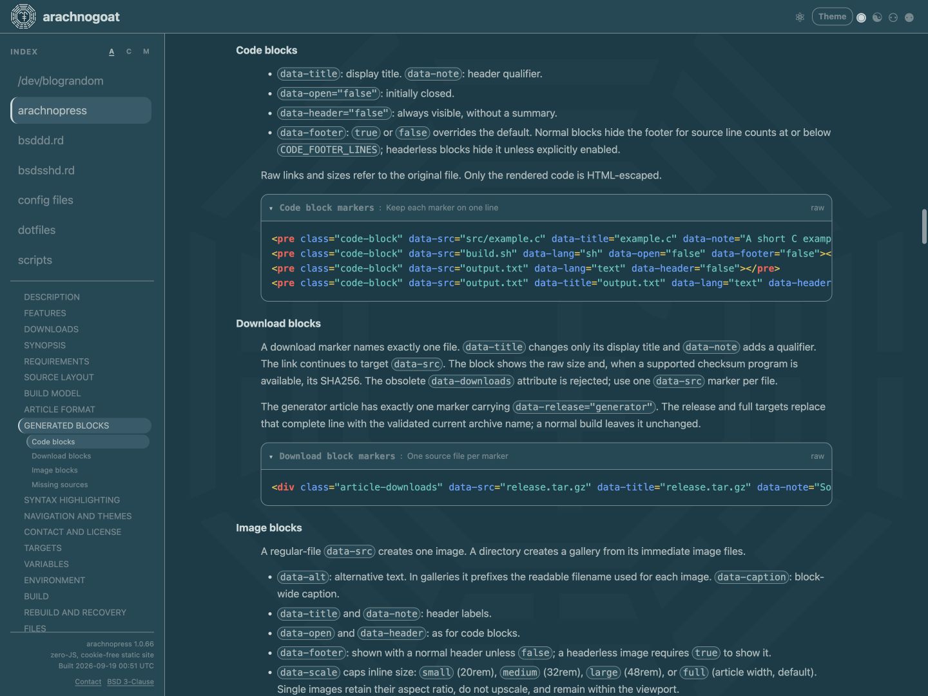Viewport: 928px width, 696px height.
Task: Open raw link of Download block markers
Action: pos(817,456)
